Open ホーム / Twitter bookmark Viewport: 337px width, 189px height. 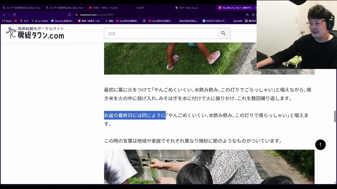pyautogui.click(x=40, y=21)
